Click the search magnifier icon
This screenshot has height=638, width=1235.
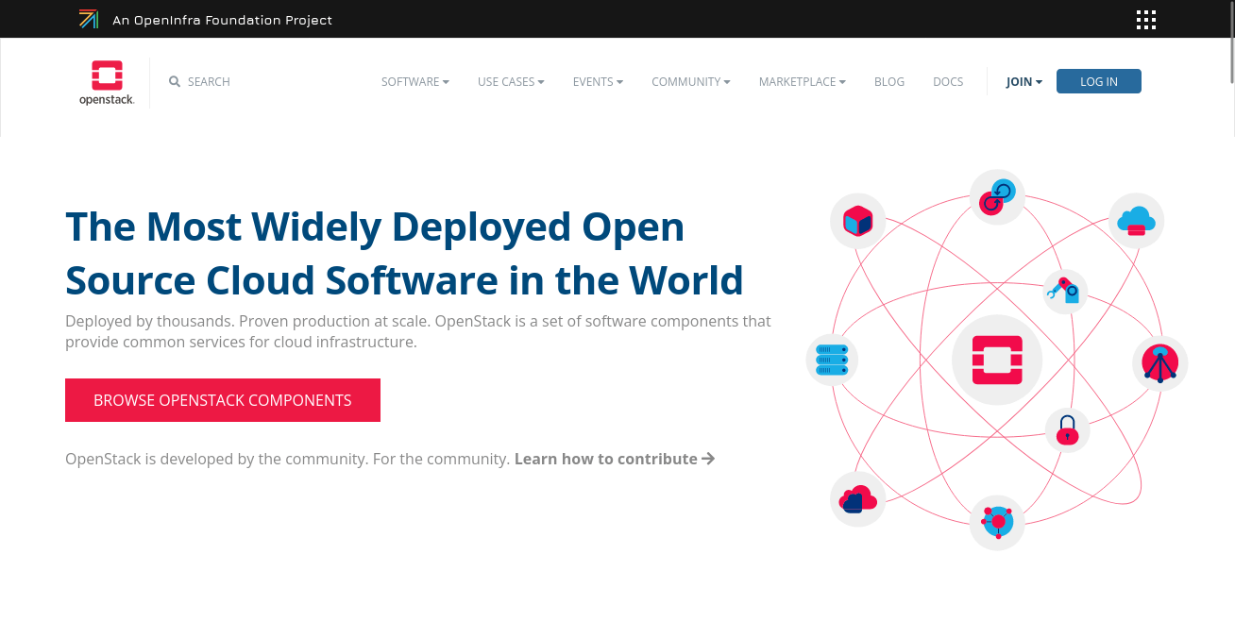174,81
